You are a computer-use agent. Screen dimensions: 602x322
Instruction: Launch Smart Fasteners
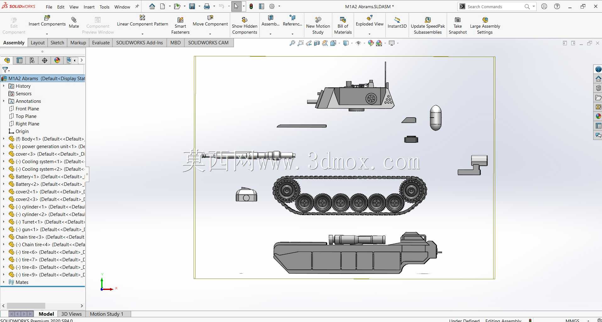click(x=180, y=25)
